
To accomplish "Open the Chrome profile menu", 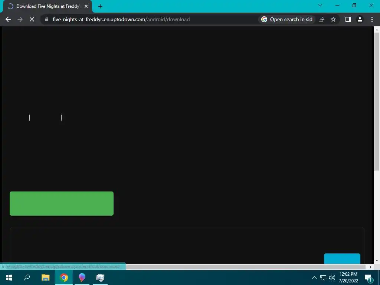I will [x=360, y=19].
